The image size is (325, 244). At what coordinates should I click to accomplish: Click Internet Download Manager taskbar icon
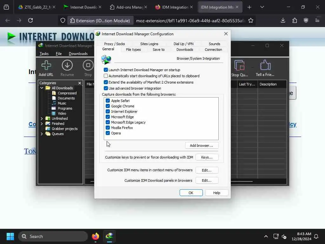tap(109, 236)
